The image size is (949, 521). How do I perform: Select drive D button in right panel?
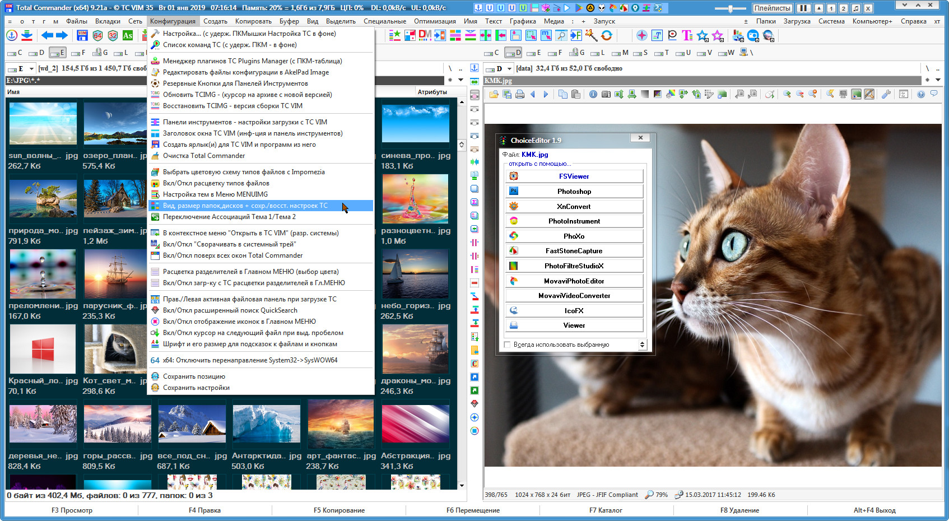(x=513, y=53)
